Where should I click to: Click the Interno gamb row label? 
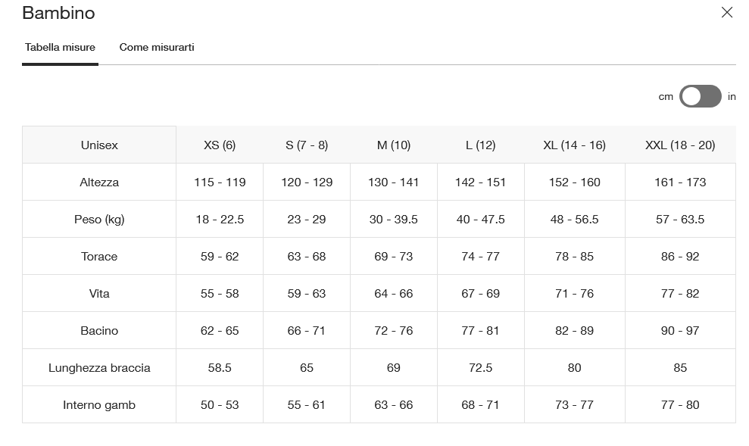99,405
